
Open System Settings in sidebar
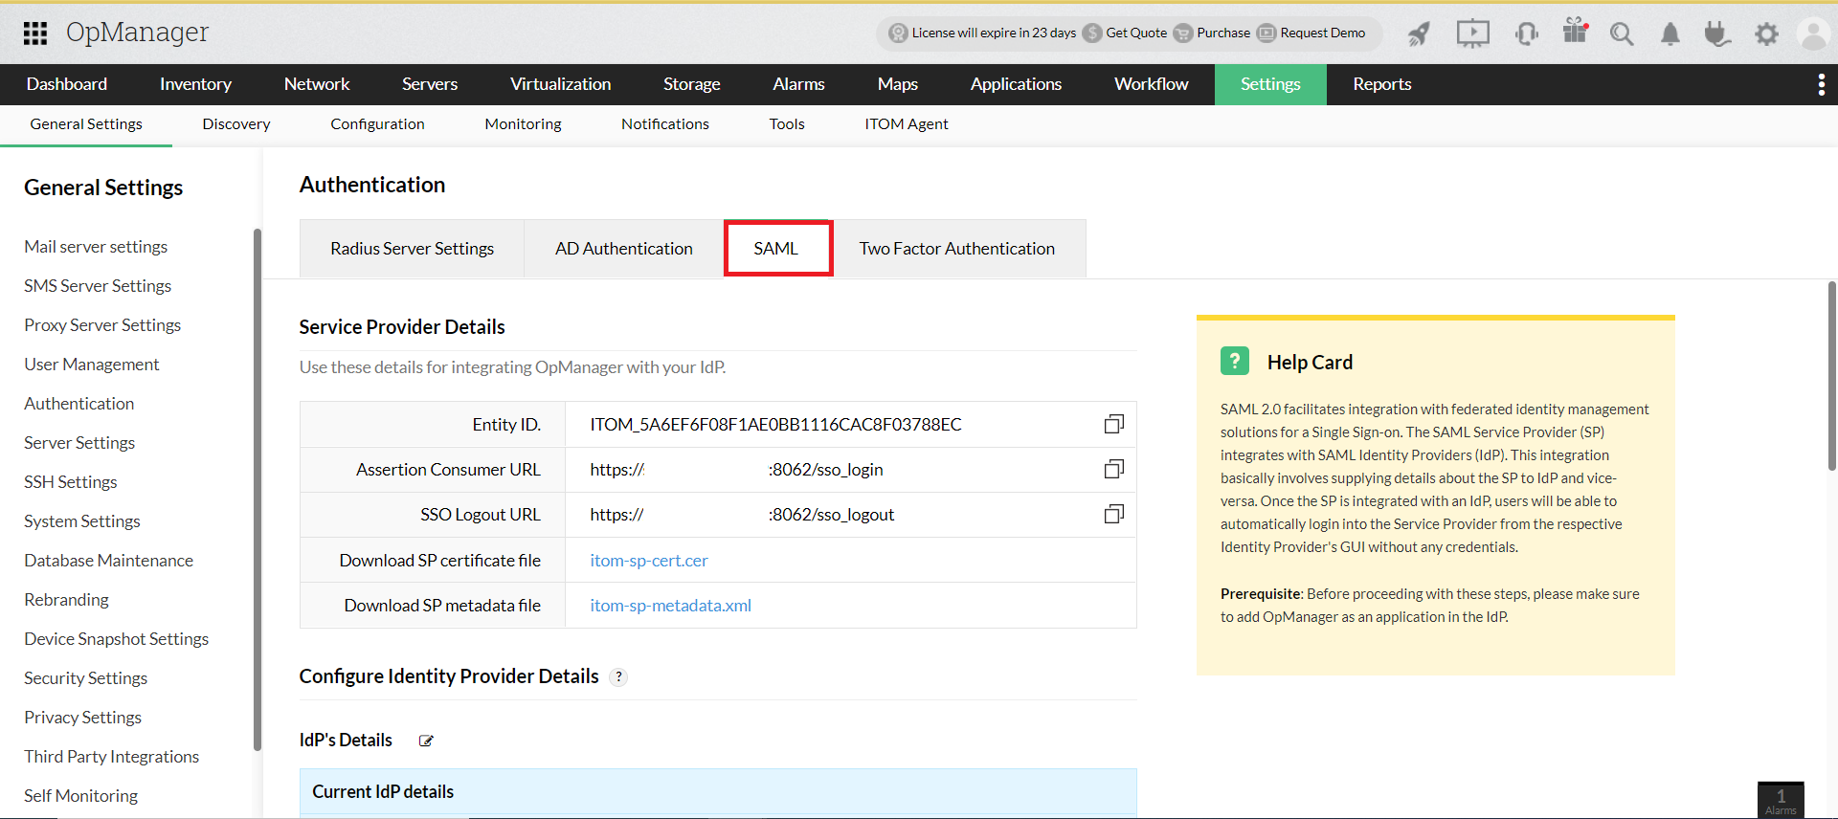pyautogui.click(x=82, y=521)
